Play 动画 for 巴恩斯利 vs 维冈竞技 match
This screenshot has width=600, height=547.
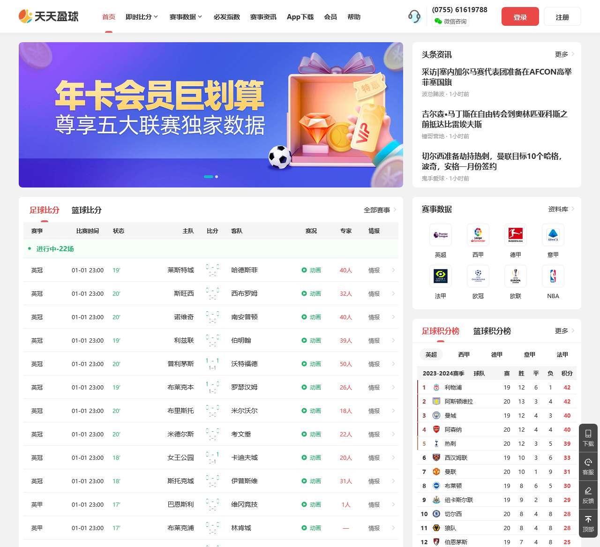311,504
